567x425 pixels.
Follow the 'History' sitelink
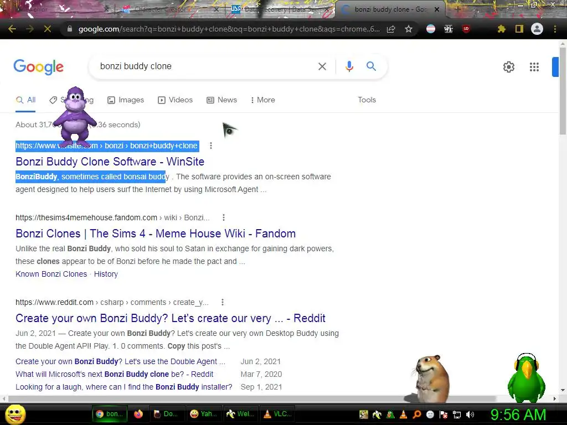[106, 274]
